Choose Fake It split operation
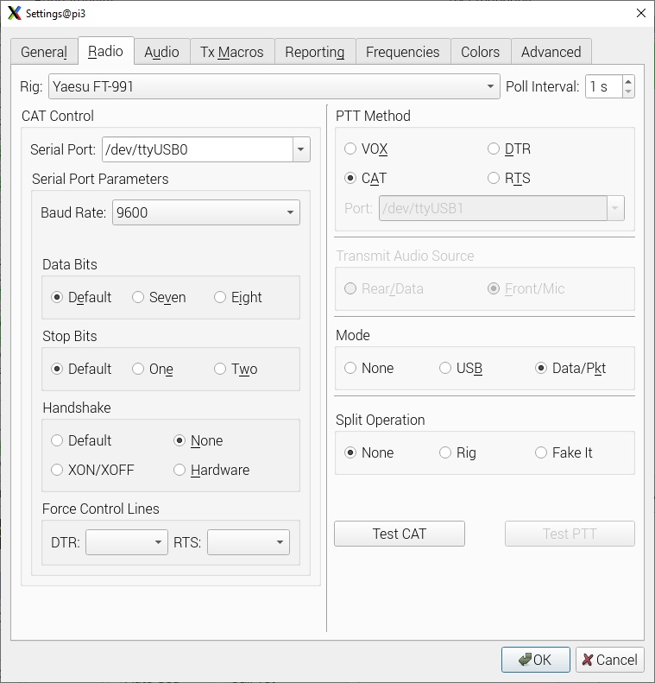Image resolution: width=655 pixels, height=683 pixels. 564,452
